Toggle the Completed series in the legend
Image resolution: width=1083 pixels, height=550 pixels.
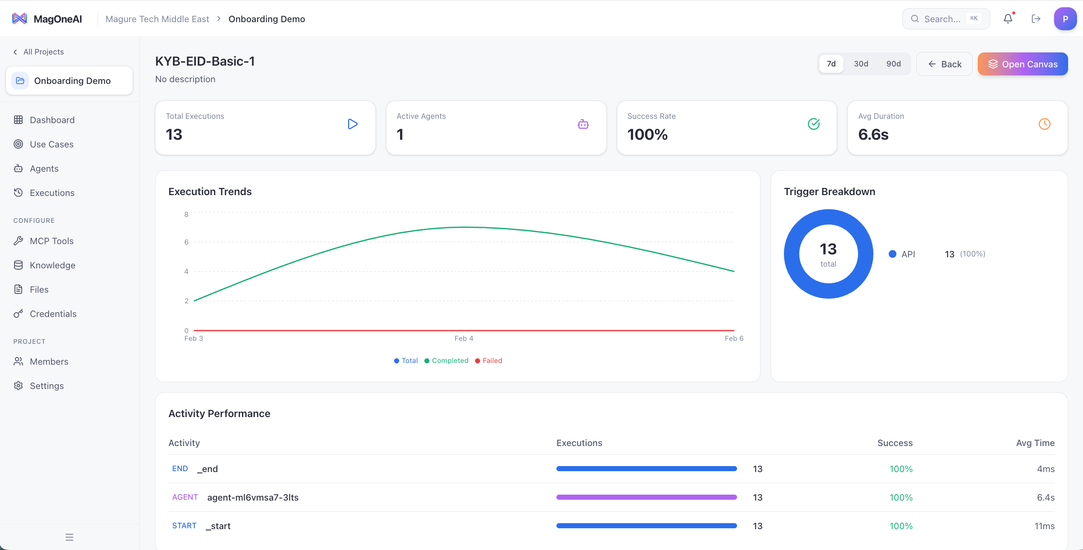click(x=446, y=360)
